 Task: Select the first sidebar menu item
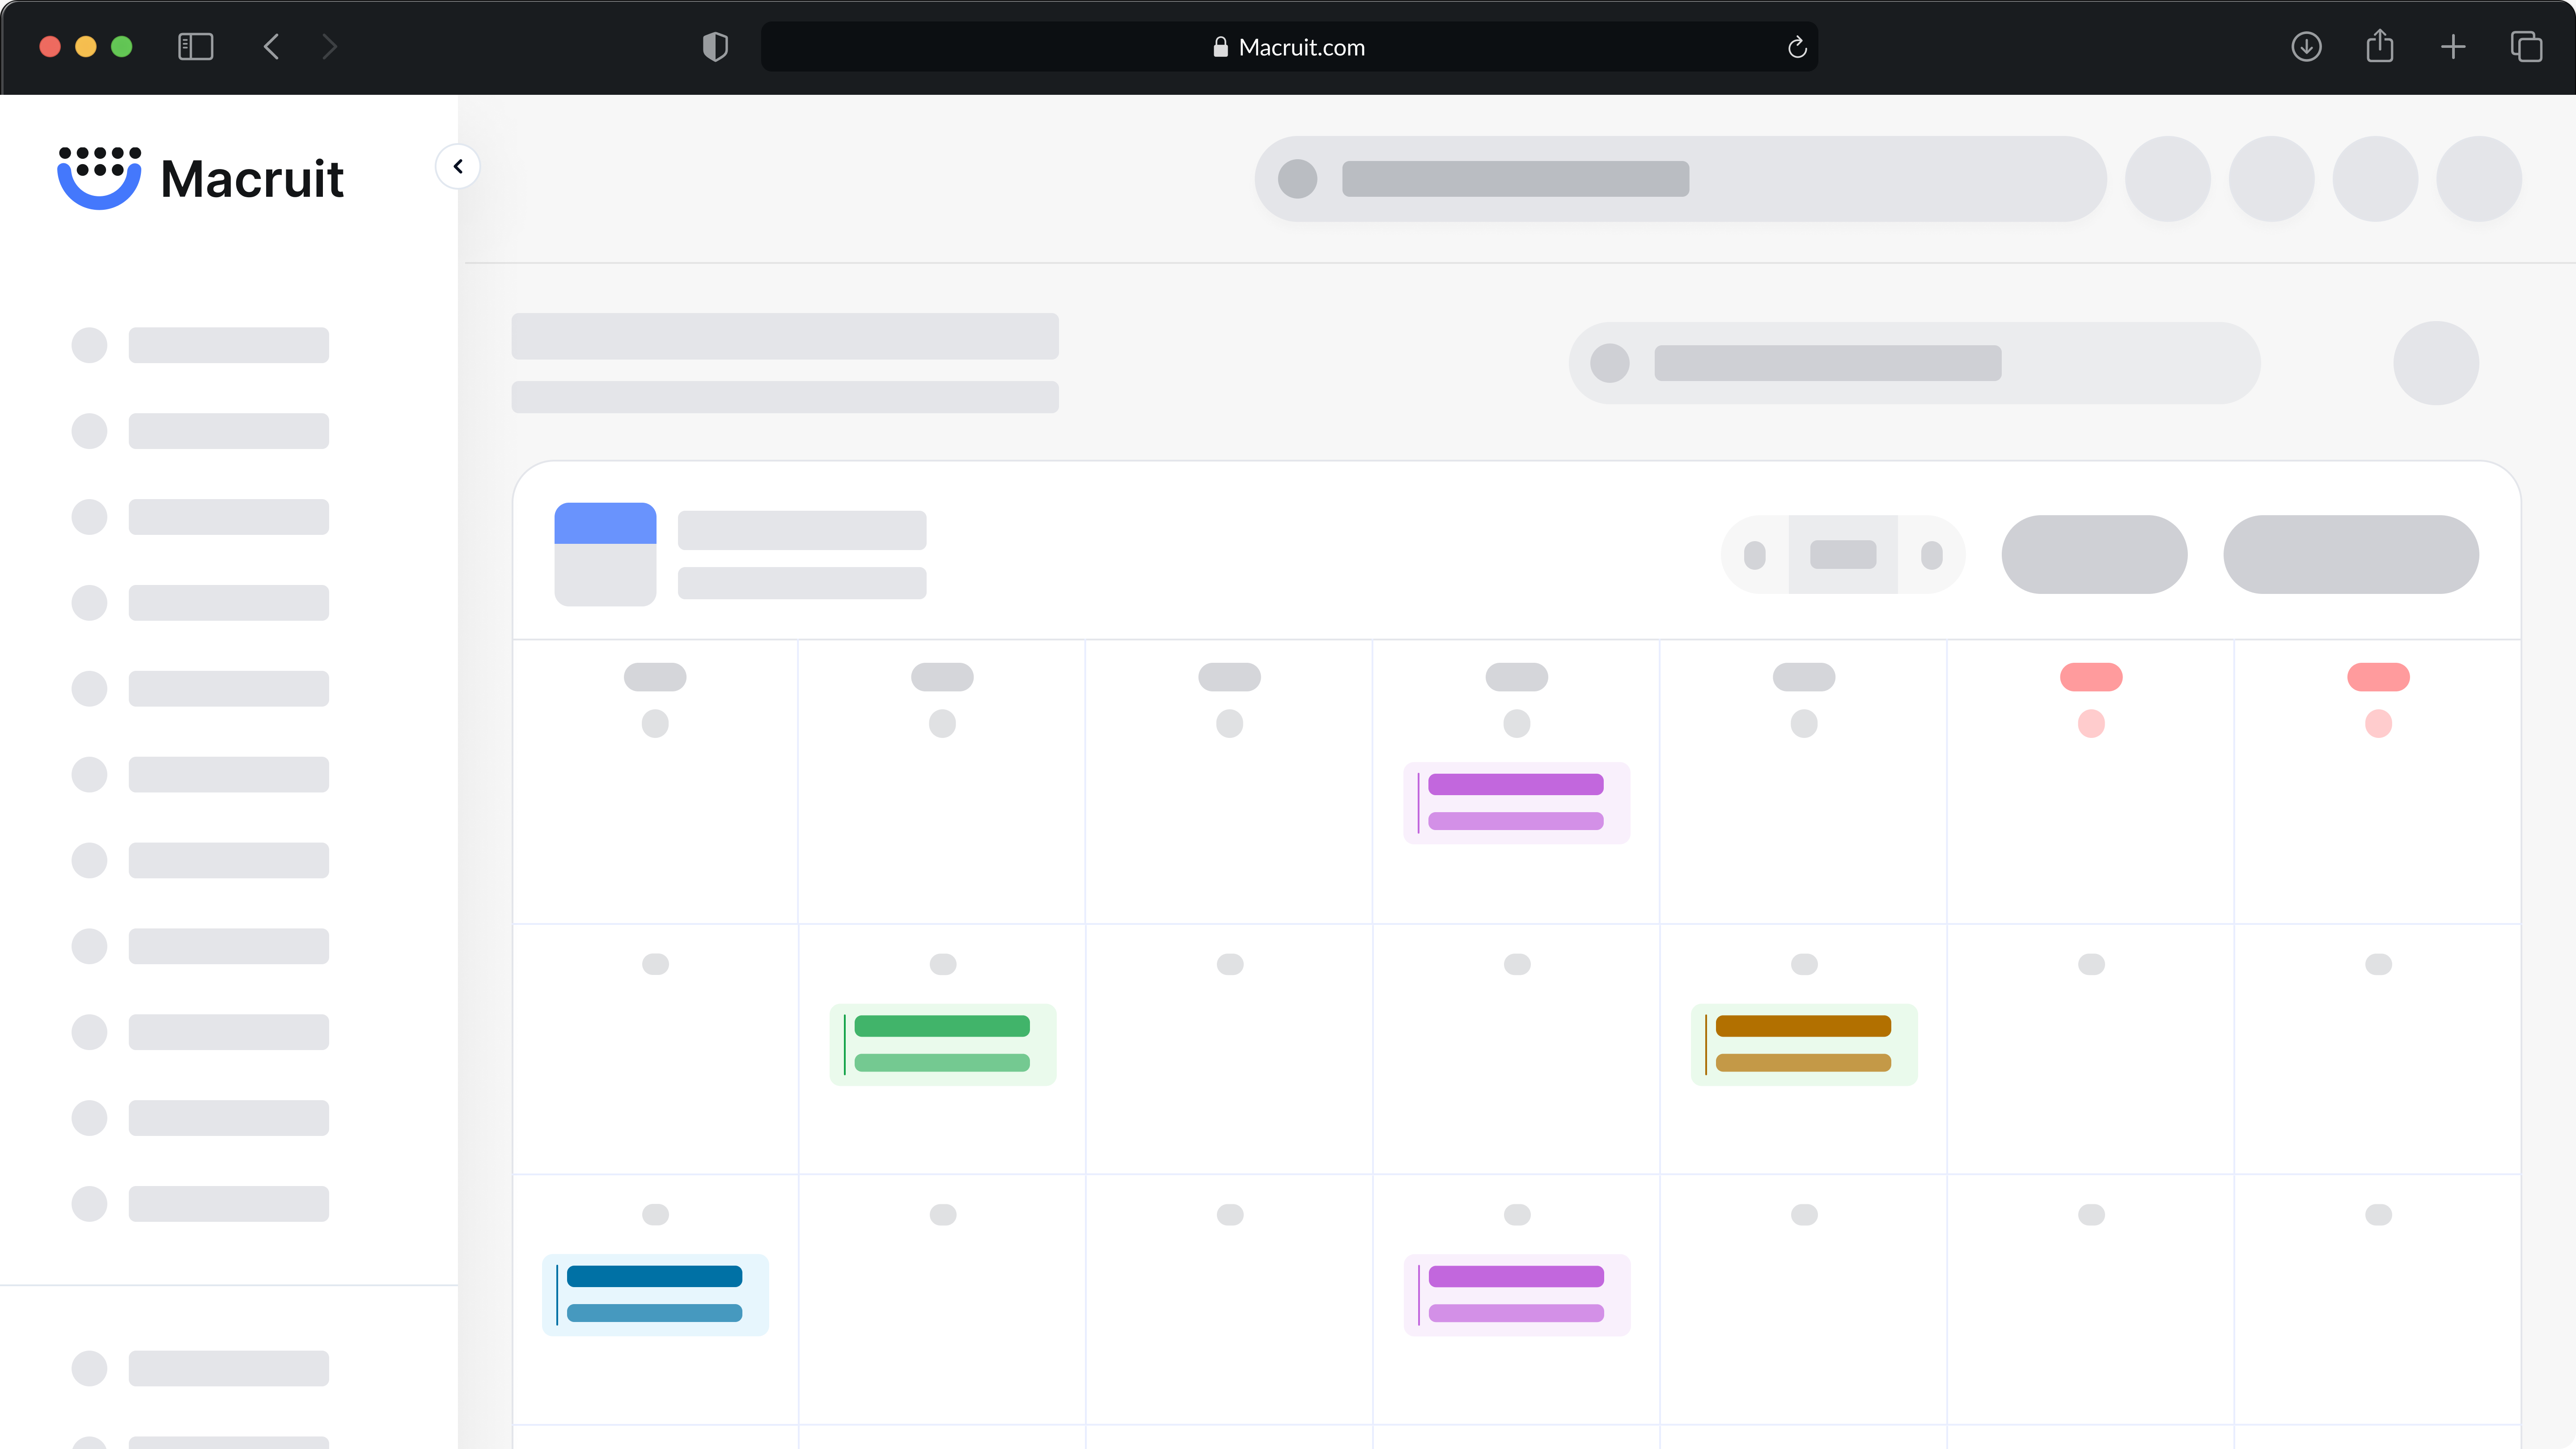(x=200, y=345)
